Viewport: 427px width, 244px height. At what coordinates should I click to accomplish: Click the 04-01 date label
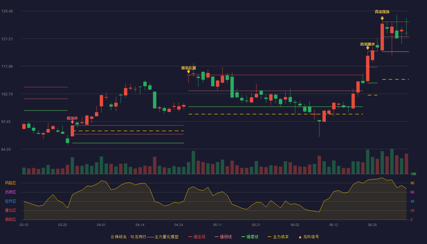click(101, 225)
